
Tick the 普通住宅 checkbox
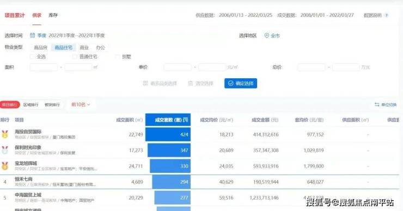click(x=75, y=57)
